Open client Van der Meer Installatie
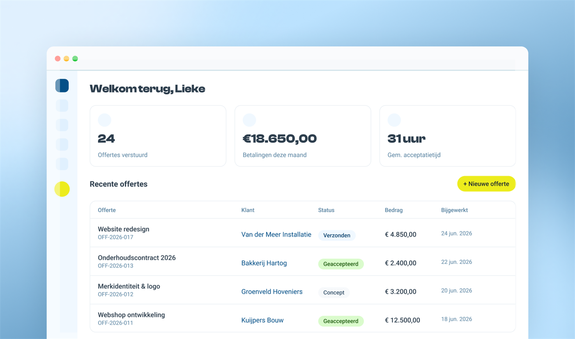This screenshot has height=339, width=575. coord(276,235)
